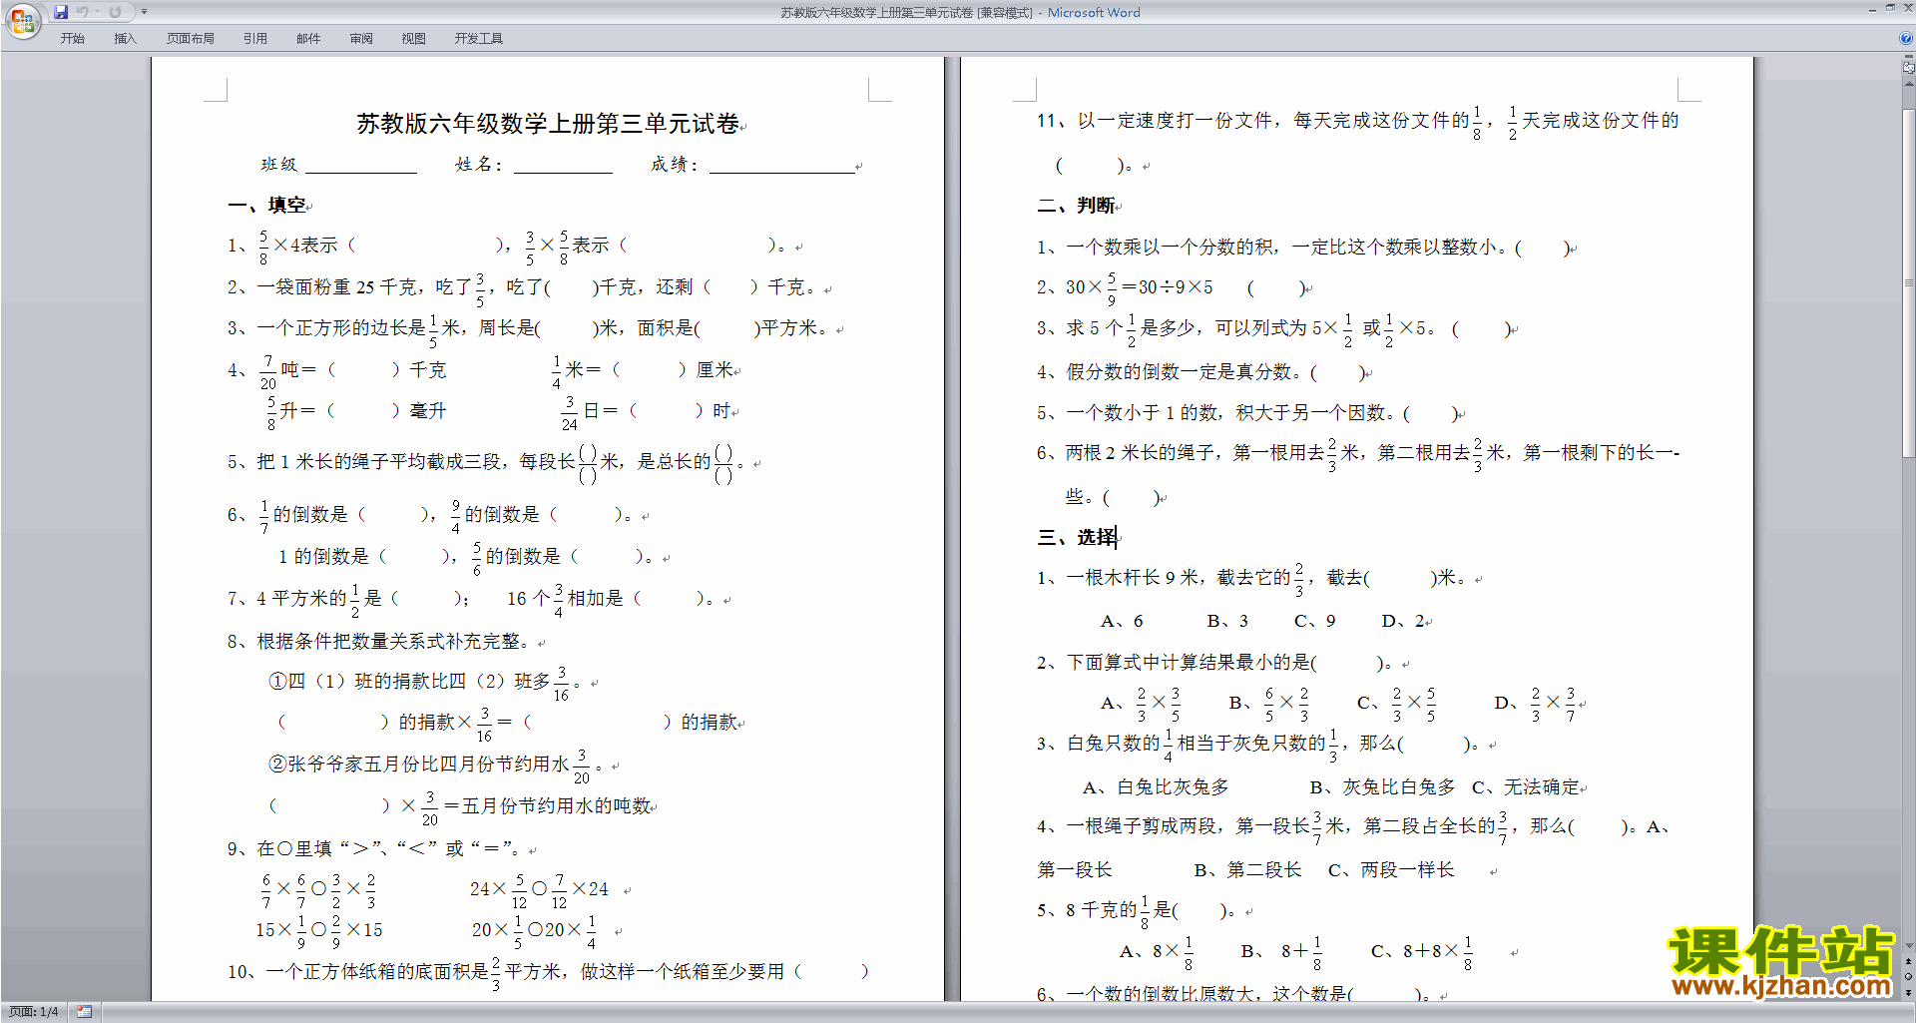
Task: Click the text 一根木杆长 9 米
Action: pos(1132,578)
